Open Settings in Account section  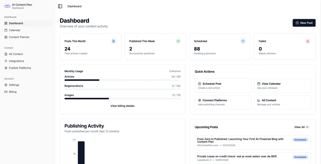click(28, 85)
